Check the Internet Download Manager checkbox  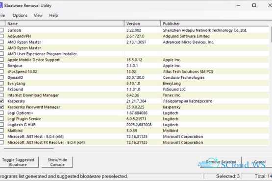[1, 95]
